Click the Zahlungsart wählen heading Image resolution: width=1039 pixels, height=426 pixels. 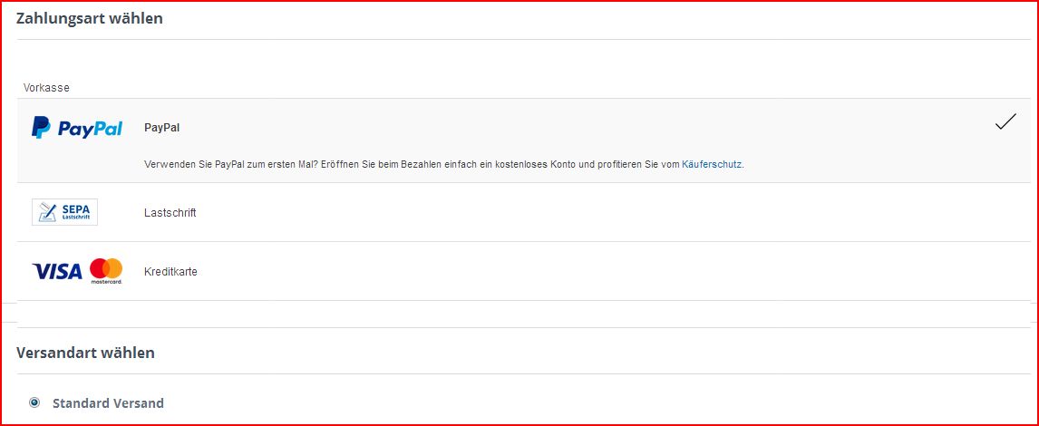[x=90, y=18]
